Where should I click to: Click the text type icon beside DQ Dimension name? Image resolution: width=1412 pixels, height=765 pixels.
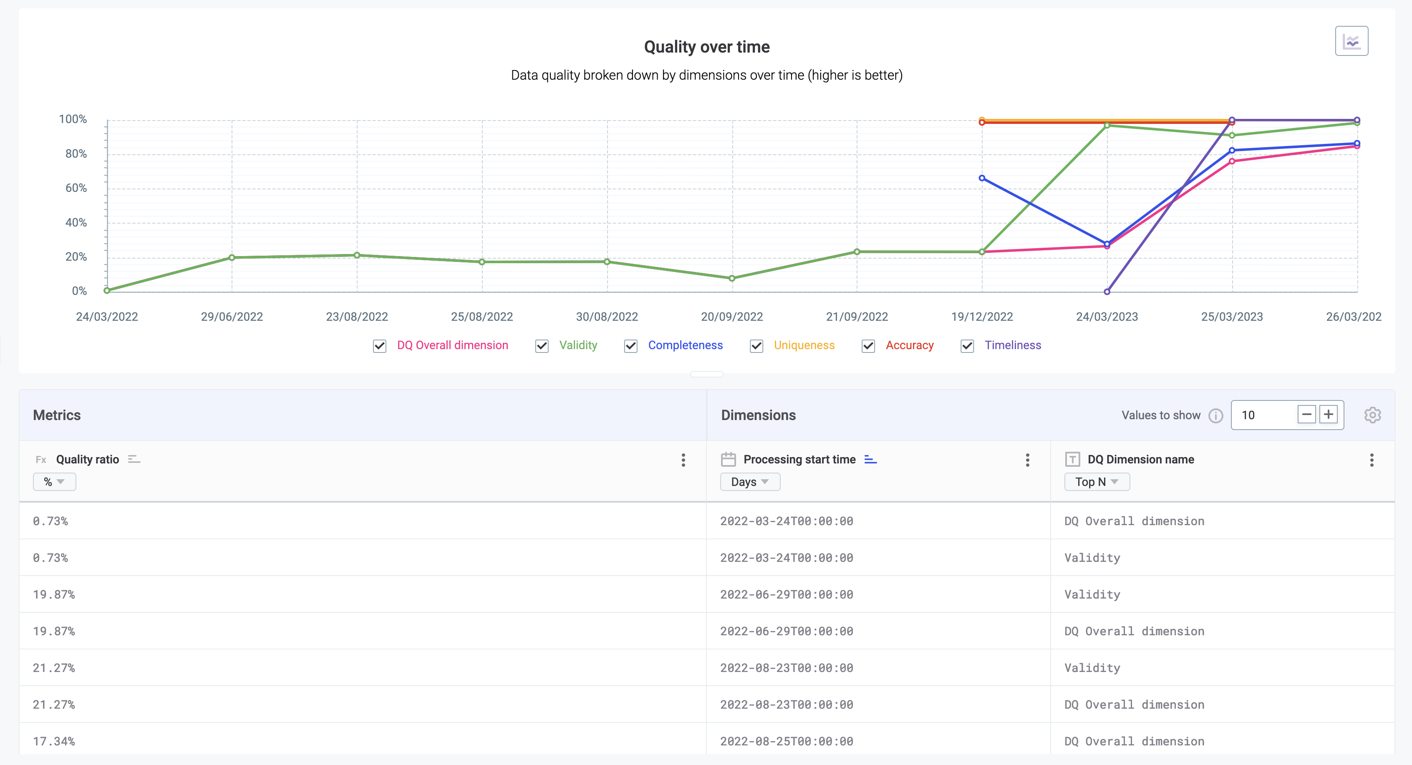1074,459
